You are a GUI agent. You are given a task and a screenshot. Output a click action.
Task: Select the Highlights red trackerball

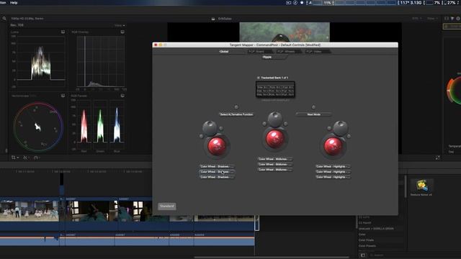333,146
